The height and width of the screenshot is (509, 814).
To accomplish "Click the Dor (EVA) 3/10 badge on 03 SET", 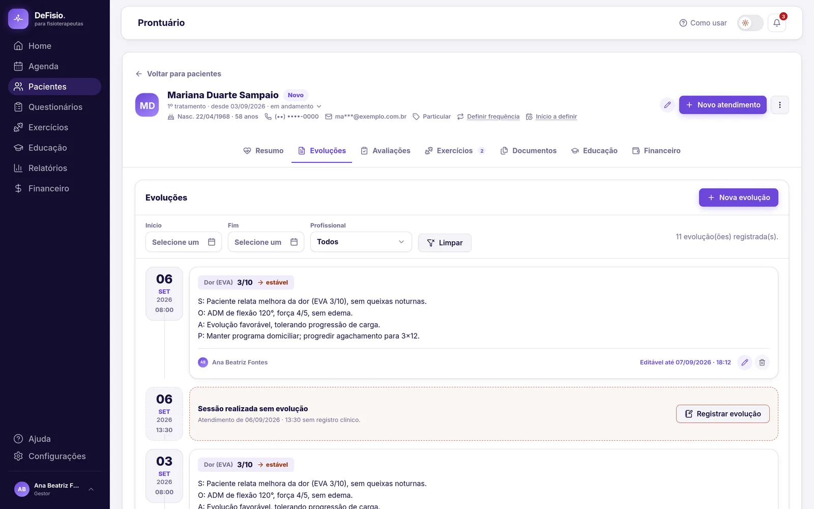I will pyautogui.click(x=246, y=465).
